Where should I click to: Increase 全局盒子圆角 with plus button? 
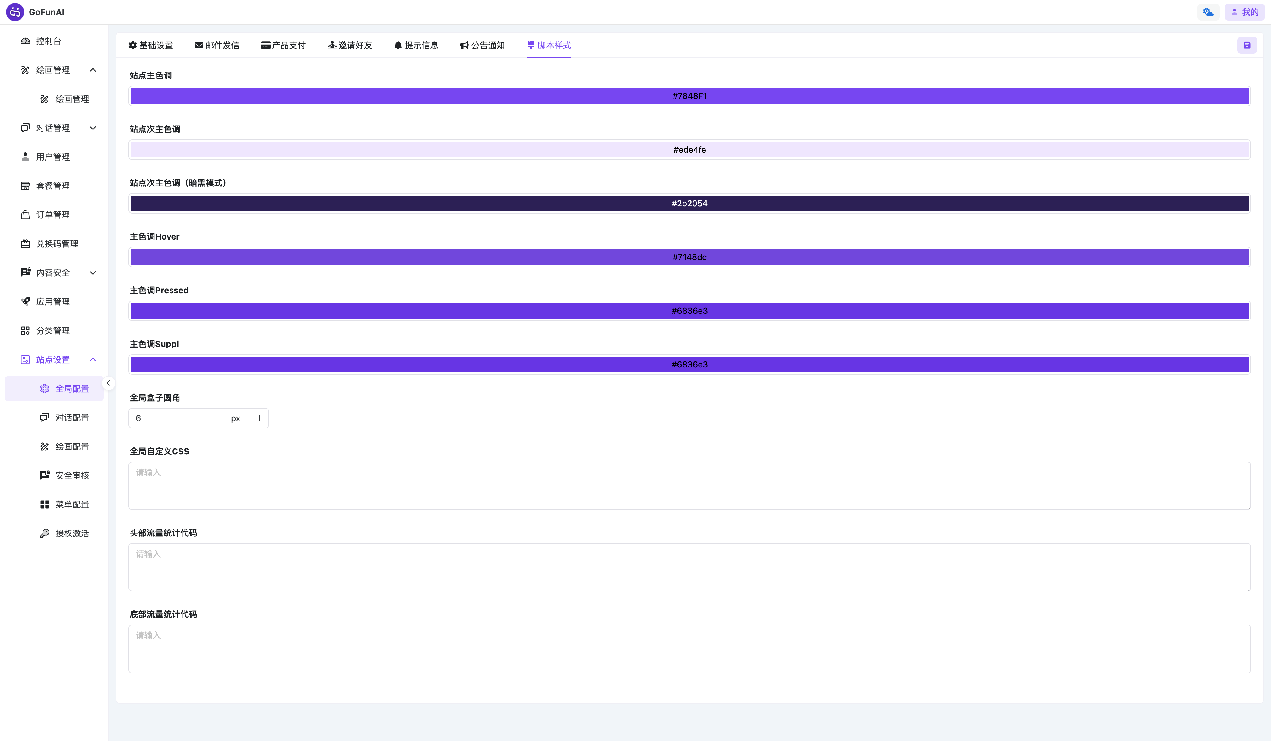pyautogui.click(x=260, y=418)
